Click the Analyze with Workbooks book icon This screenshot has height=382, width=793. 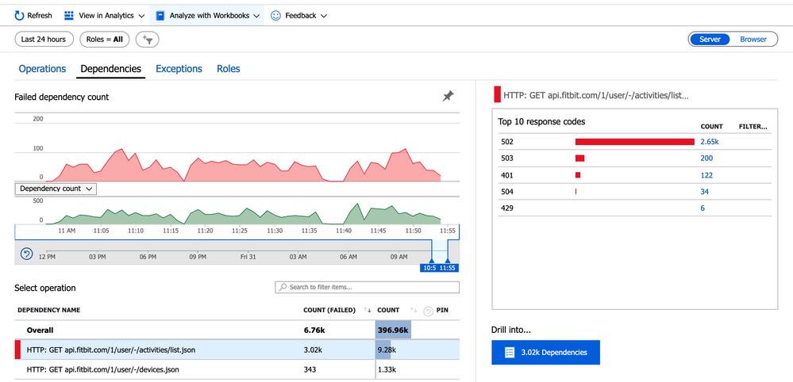[160, 16]
